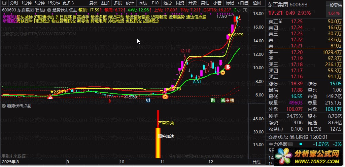Click the ¥ icon beside 卖五
345x167 pixels.
click(x=280, y=22)
